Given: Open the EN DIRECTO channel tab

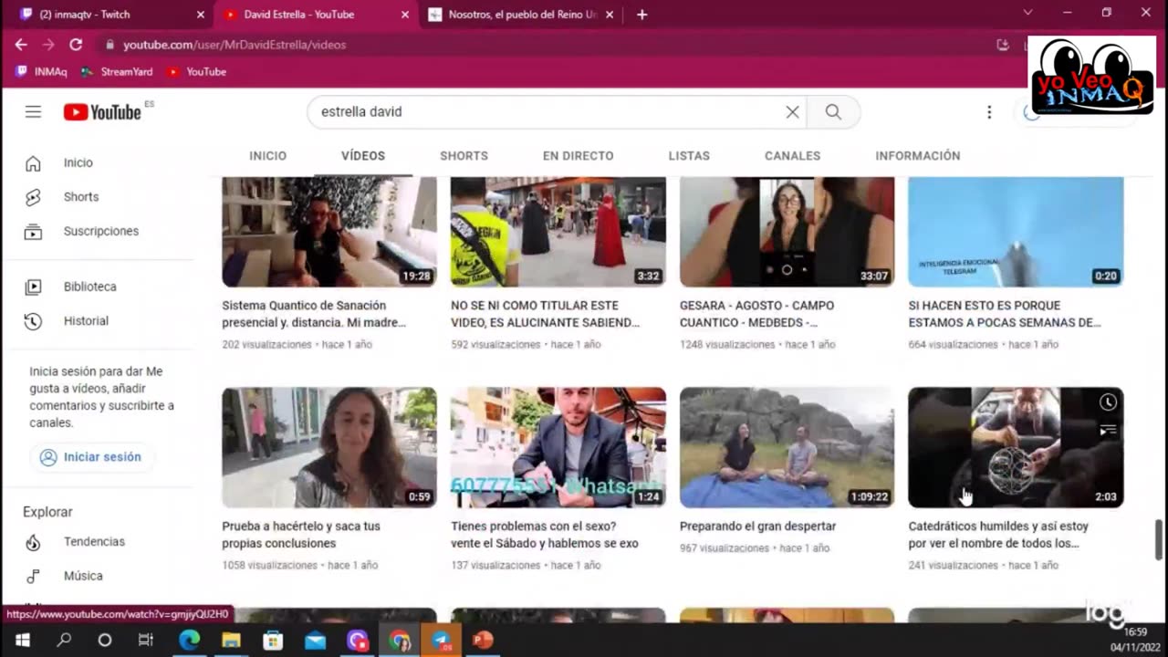Looking at the screenshot, I should pyautogui.click(x=578, y=156).
